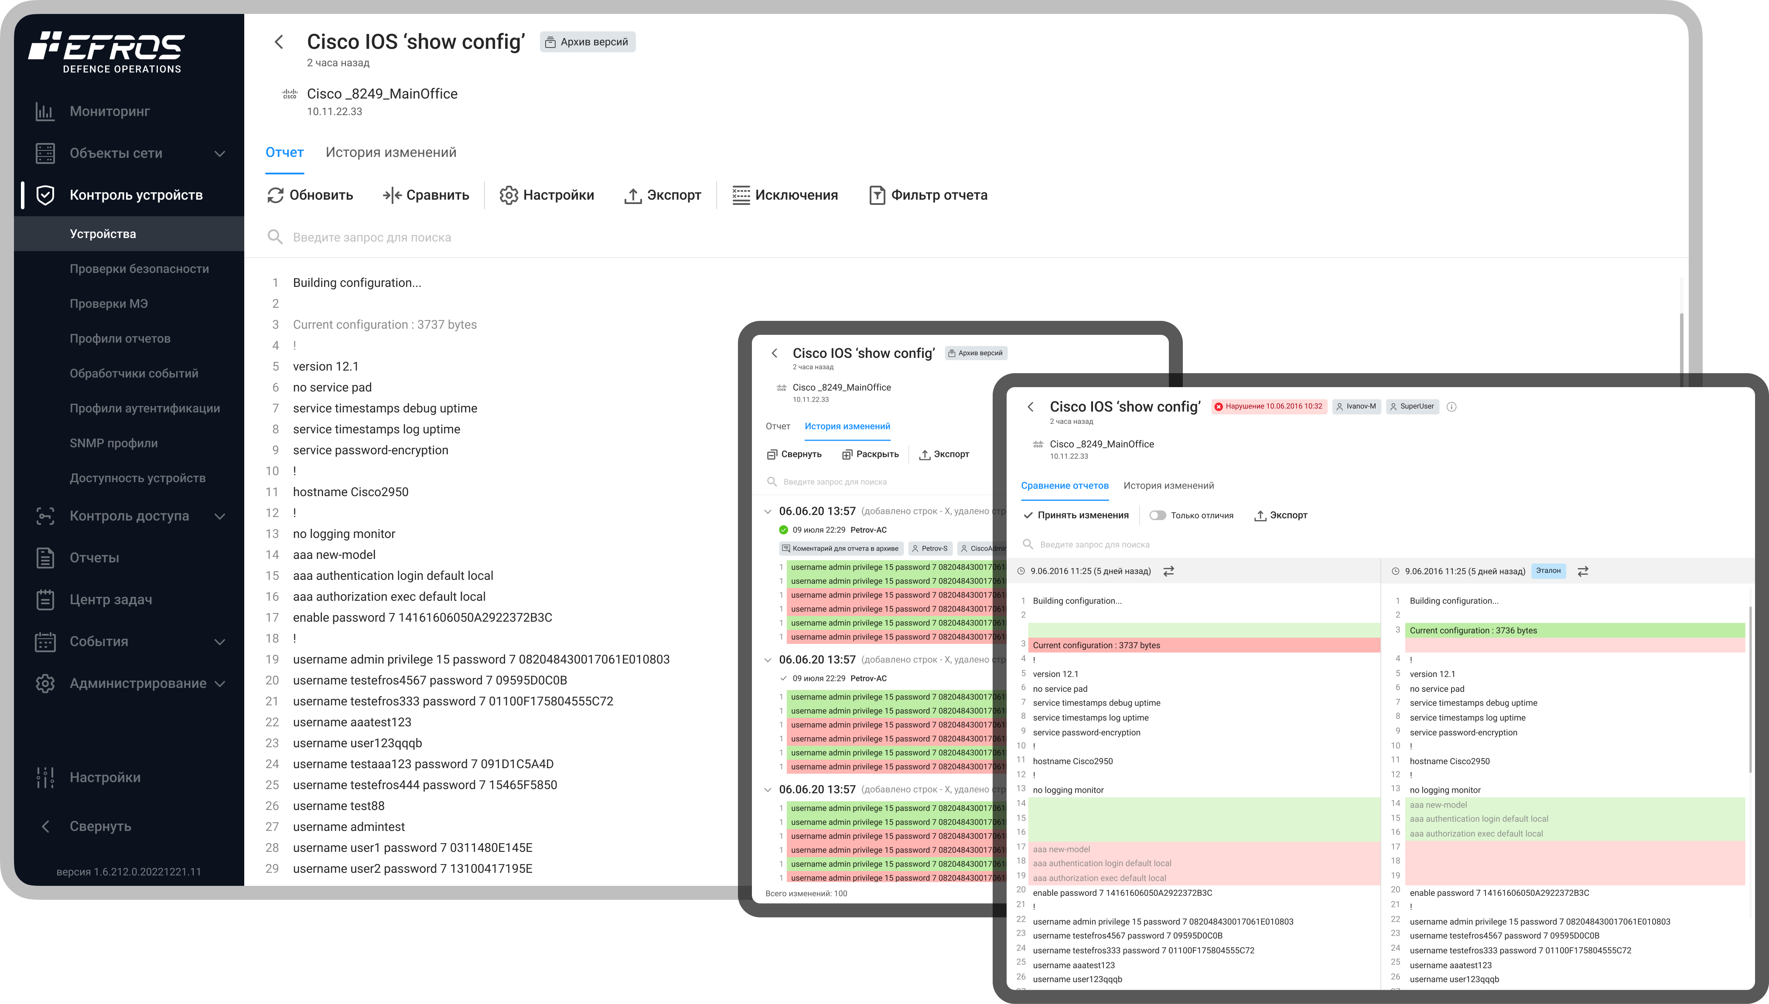Go back in history window
The height and width of the screenshot is (1004, 1769).
[775, 353]
